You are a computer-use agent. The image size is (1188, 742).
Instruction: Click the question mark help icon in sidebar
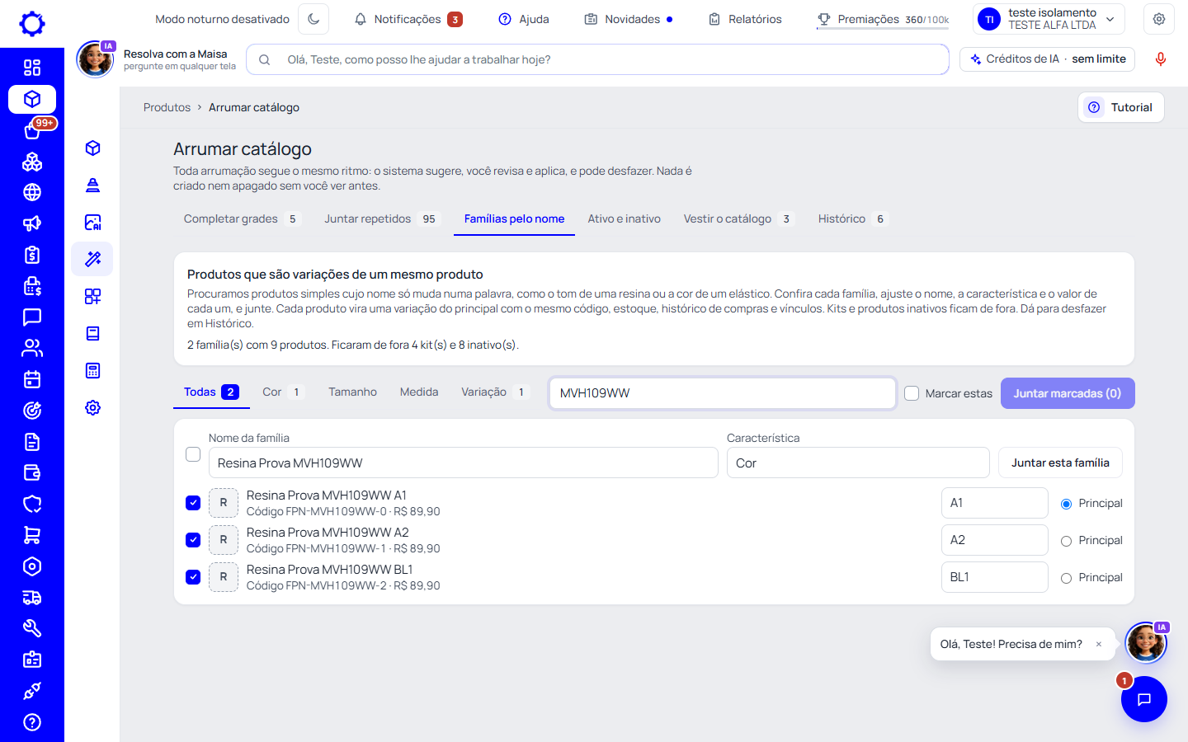[32, 722]
